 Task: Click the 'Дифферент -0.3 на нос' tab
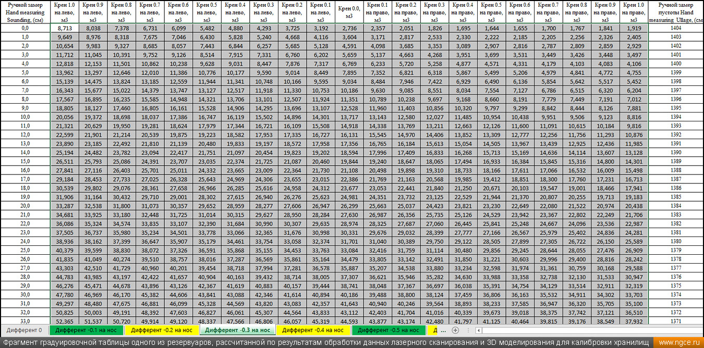[237, 330]
